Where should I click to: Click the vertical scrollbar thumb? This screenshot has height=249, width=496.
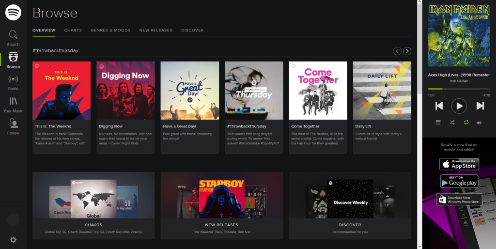[x=419, y=49]
